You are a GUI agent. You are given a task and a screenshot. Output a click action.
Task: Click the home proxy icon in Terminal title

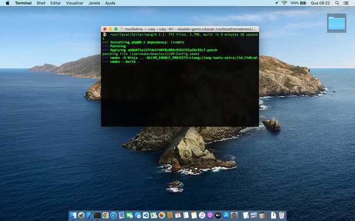click(x=122, y=29)
